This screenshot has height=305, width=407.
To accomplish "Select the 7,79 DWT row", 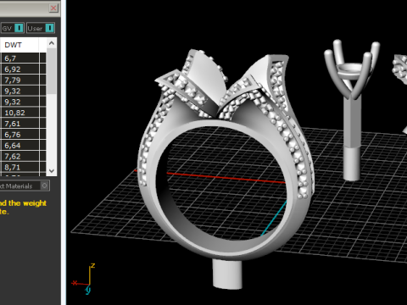I will click(20, 80).
